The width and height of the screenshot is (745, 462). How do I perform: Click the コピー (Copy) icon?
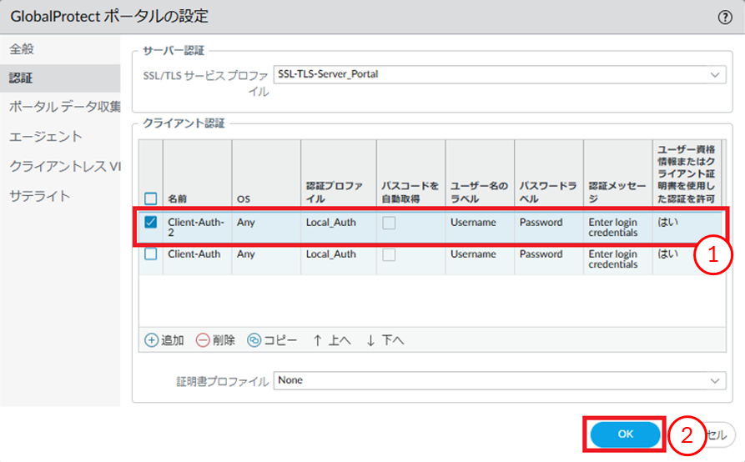pyautogui.click(x=254, y=340)
